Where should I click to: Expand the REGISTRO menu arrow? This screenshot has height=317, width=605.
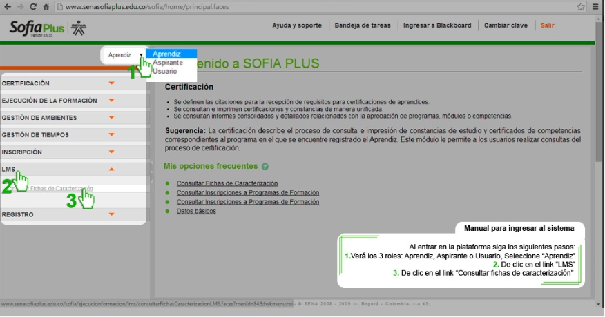tap(111, 214)
